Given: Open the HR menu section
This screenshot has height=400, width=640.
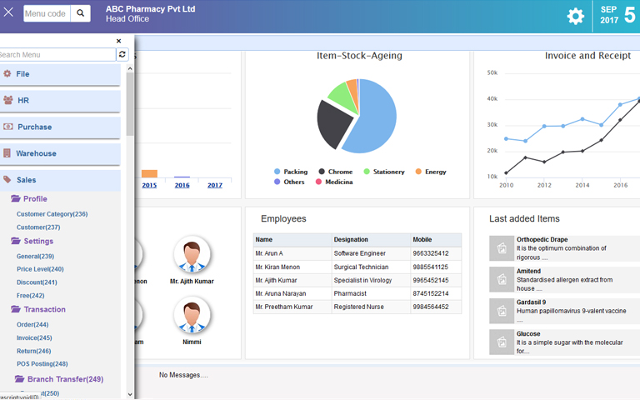Looking at the screenshot, I should 60,101.
